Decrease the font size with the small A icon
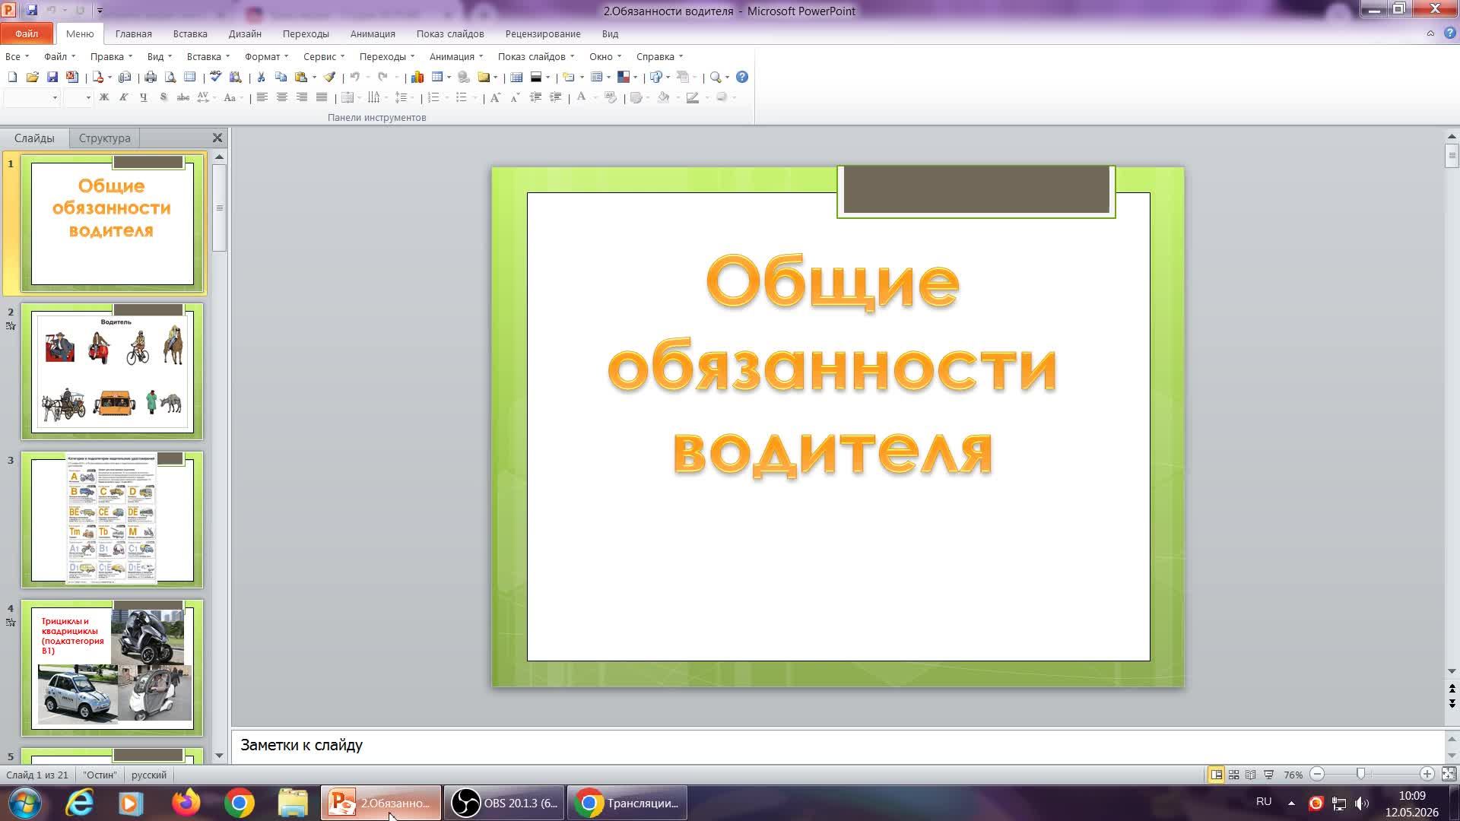This screenshot has height=821, width=1460. [515, 97]
